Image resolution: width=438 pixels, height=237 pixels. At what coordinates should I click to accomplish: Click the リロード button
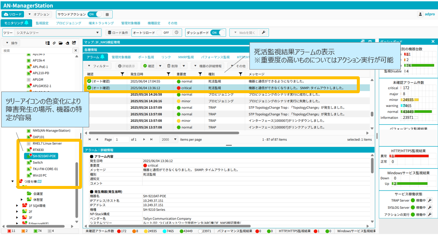coord(13,14)
